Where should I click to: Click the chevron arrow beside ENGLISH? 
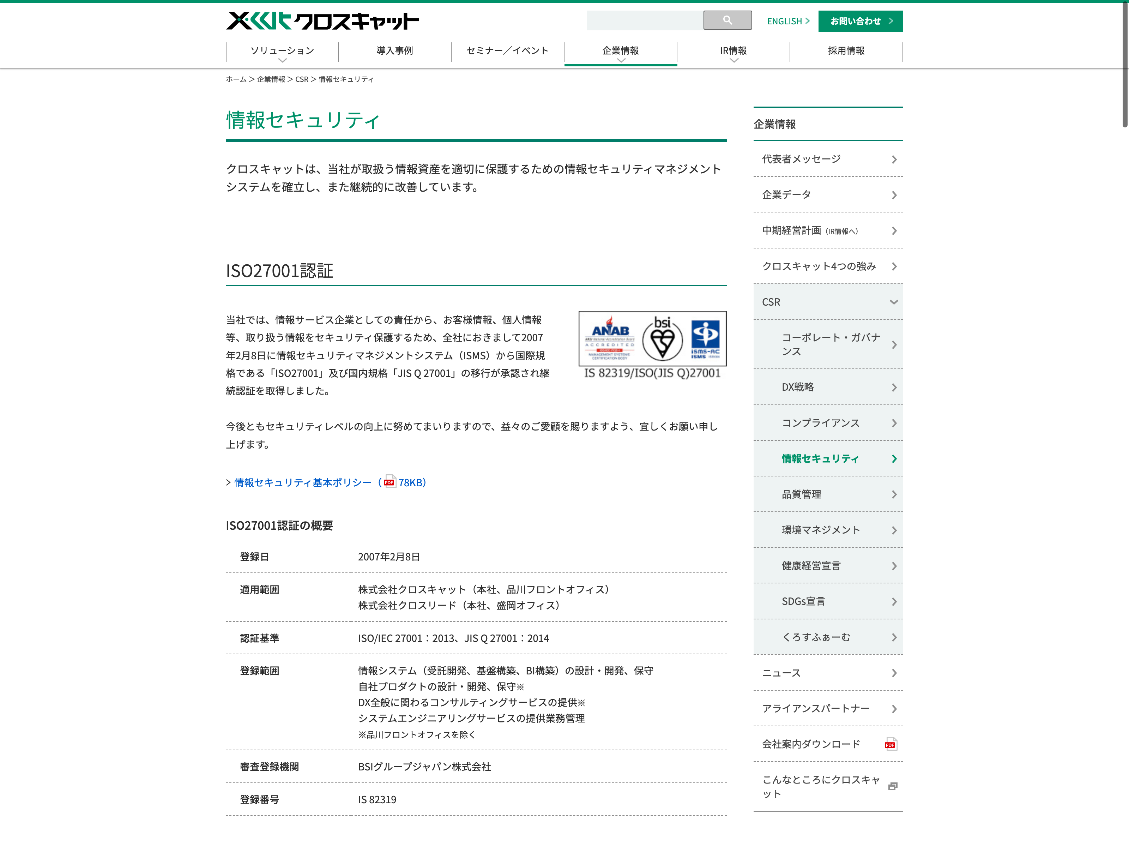[808, 21]
